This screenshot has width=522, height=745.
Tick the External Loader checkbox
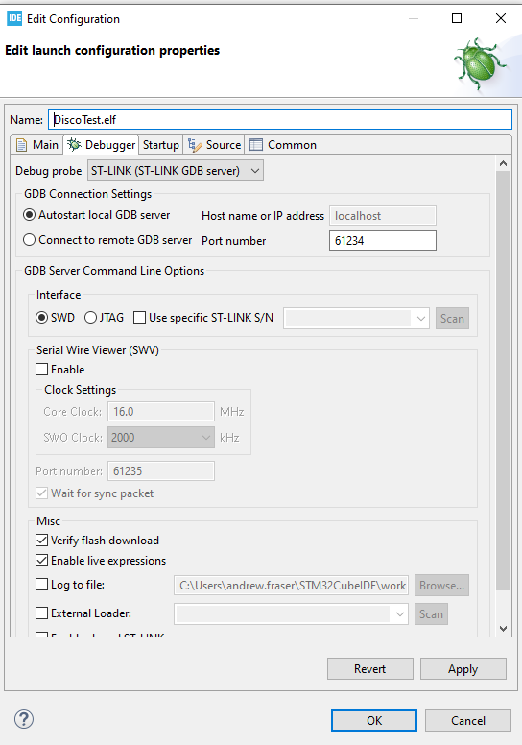(x=42, y=613)
